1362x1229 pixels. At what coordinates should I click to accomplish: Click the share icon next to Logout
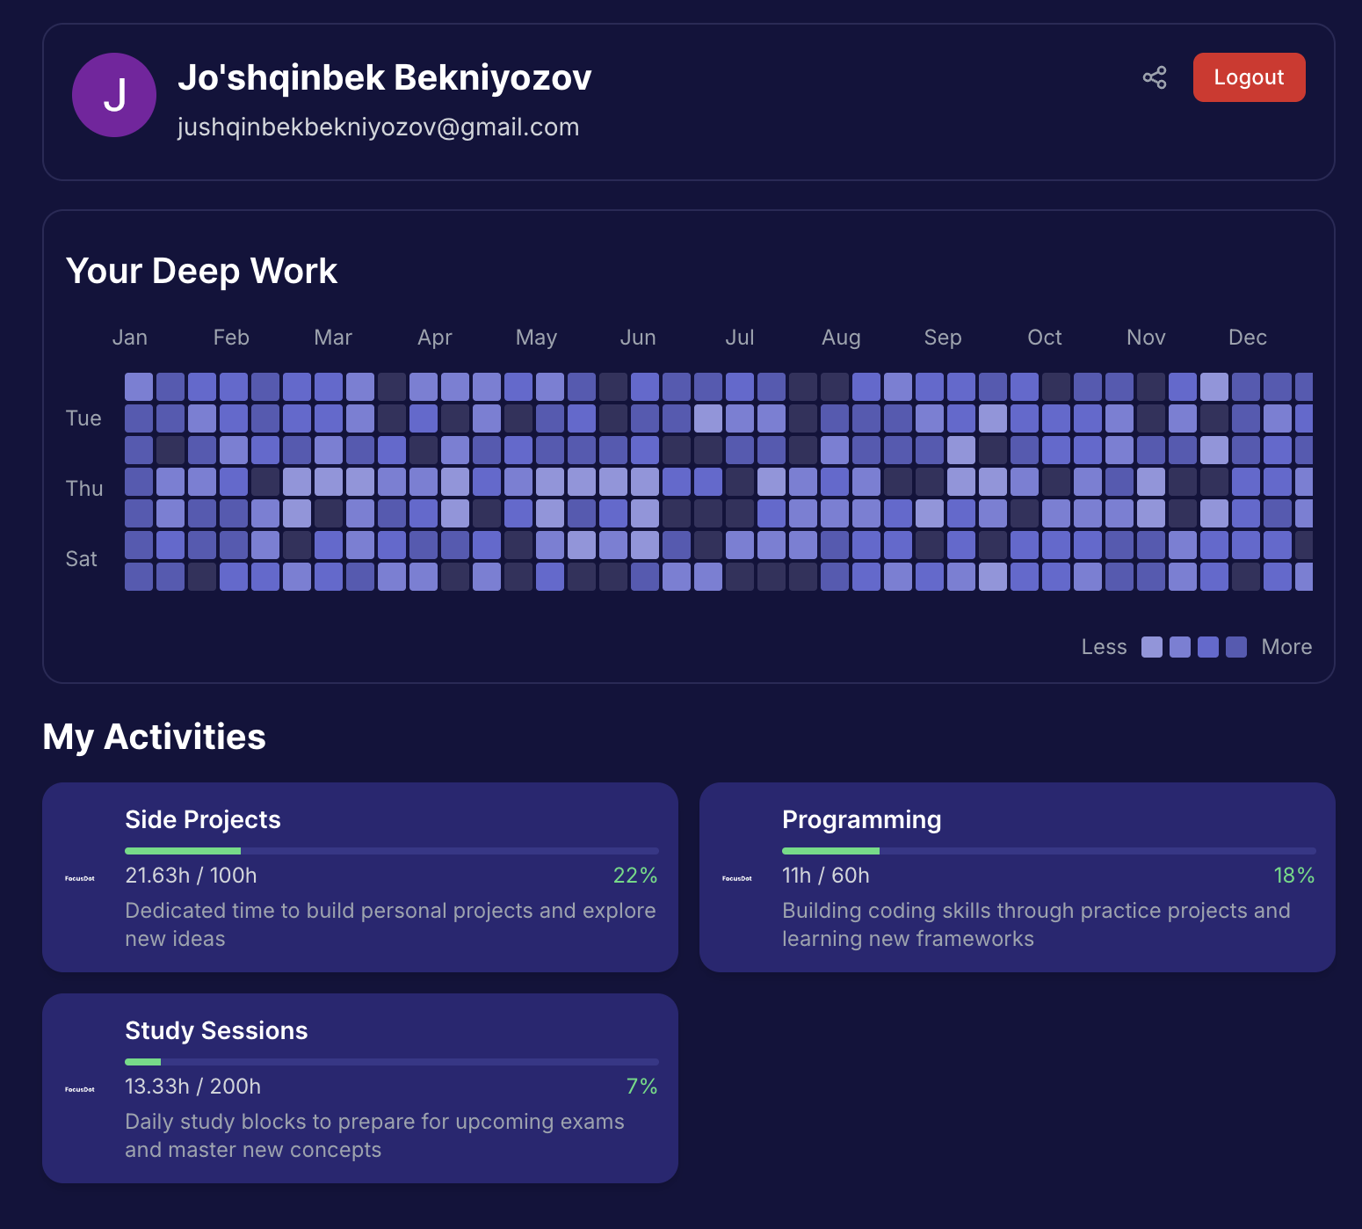coord(1155,77)
